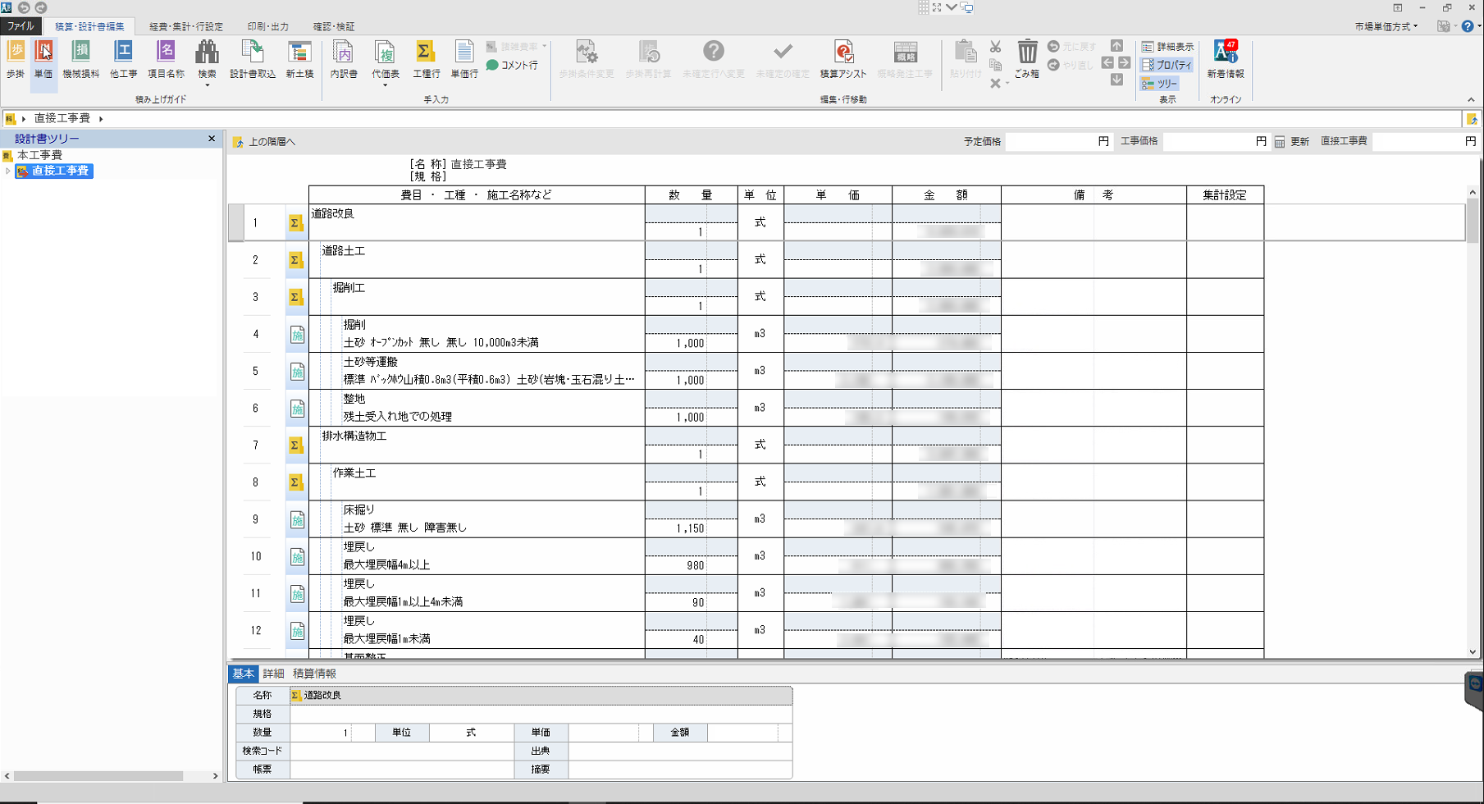
Task: Open the 他工事 guide
Action: click(123, 58)
